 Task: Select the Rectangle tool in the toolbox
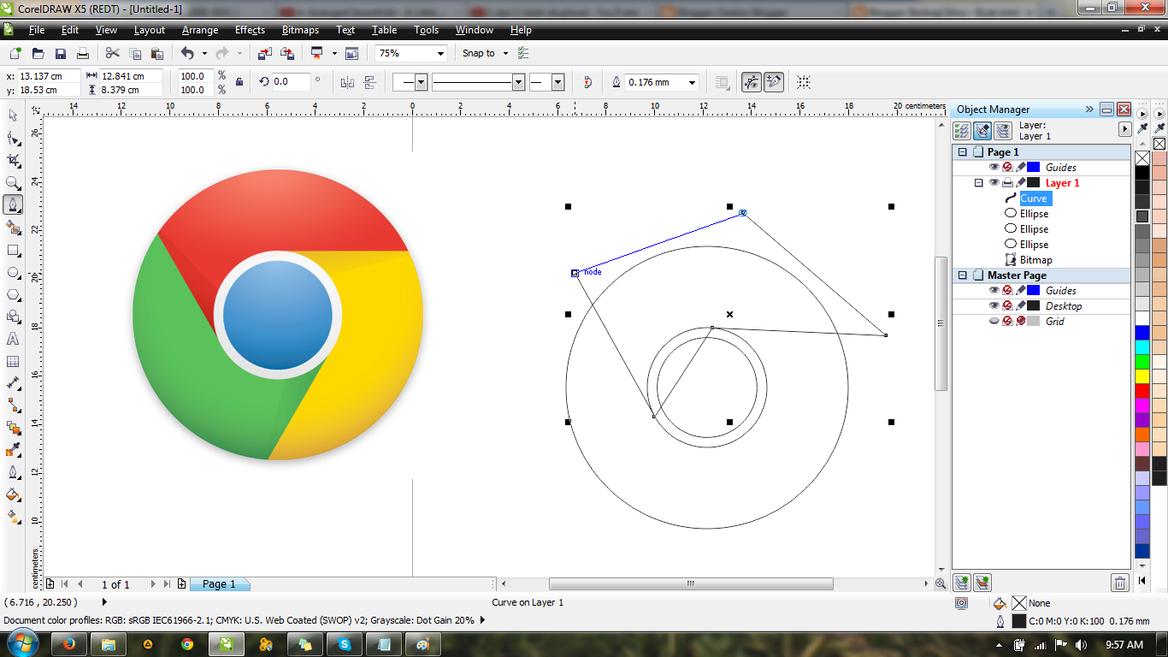click(13, 250)
